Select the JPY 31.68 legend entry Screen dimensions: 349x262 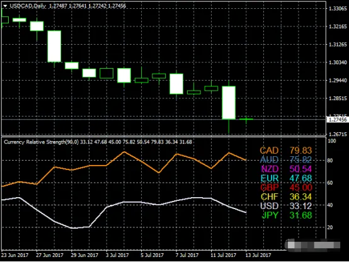[x=287, y=215]
